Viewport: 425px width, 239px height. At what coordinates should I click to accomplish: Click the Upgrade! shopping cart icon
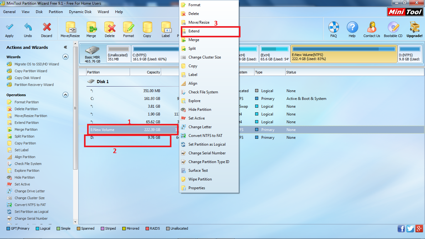coord(415,27)
